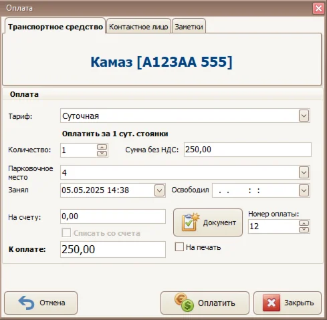
Task: Expand the Парковочное место dropdown
Action: pos(304,172)
